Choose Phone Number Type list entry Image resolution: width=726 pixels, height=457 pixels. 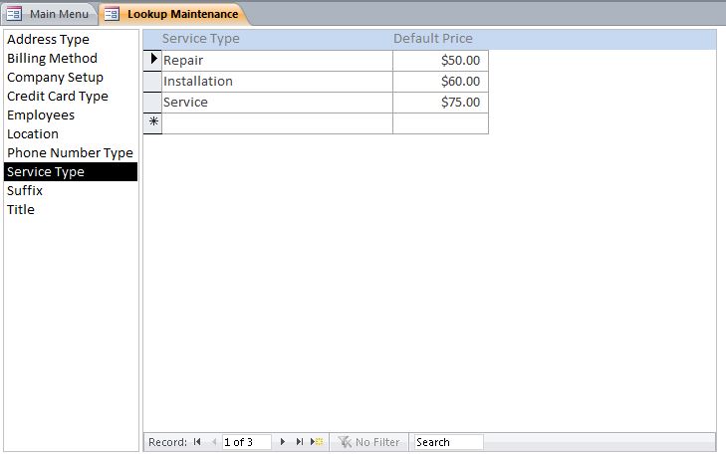point(71,152)
